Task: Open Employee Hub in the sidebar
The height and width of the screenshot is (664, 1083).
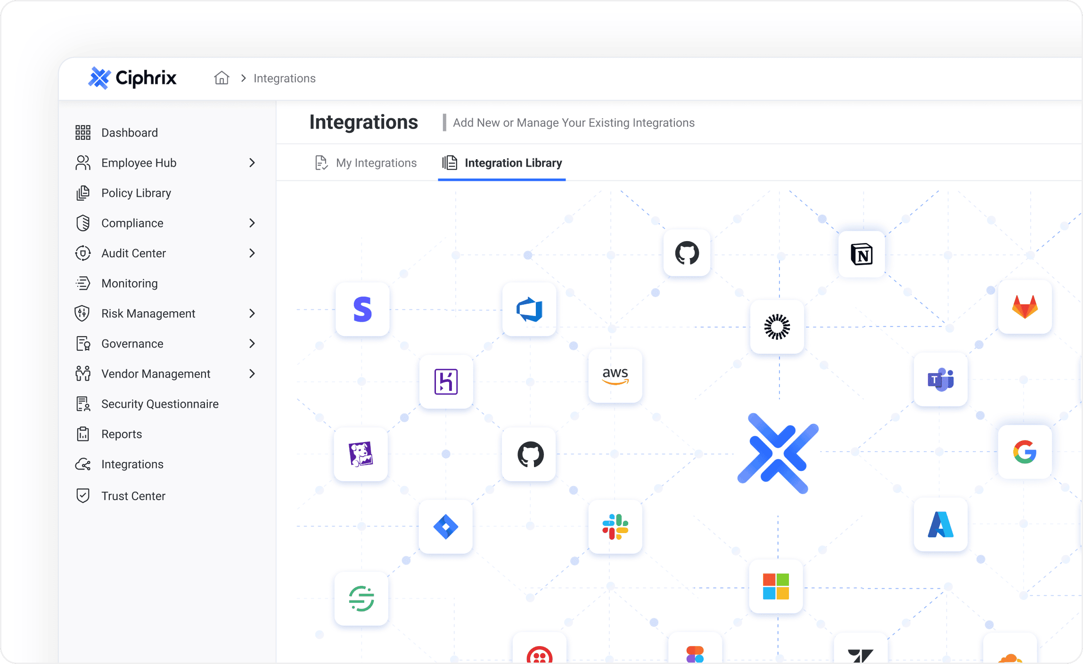Action: click(x=139, y=163)
